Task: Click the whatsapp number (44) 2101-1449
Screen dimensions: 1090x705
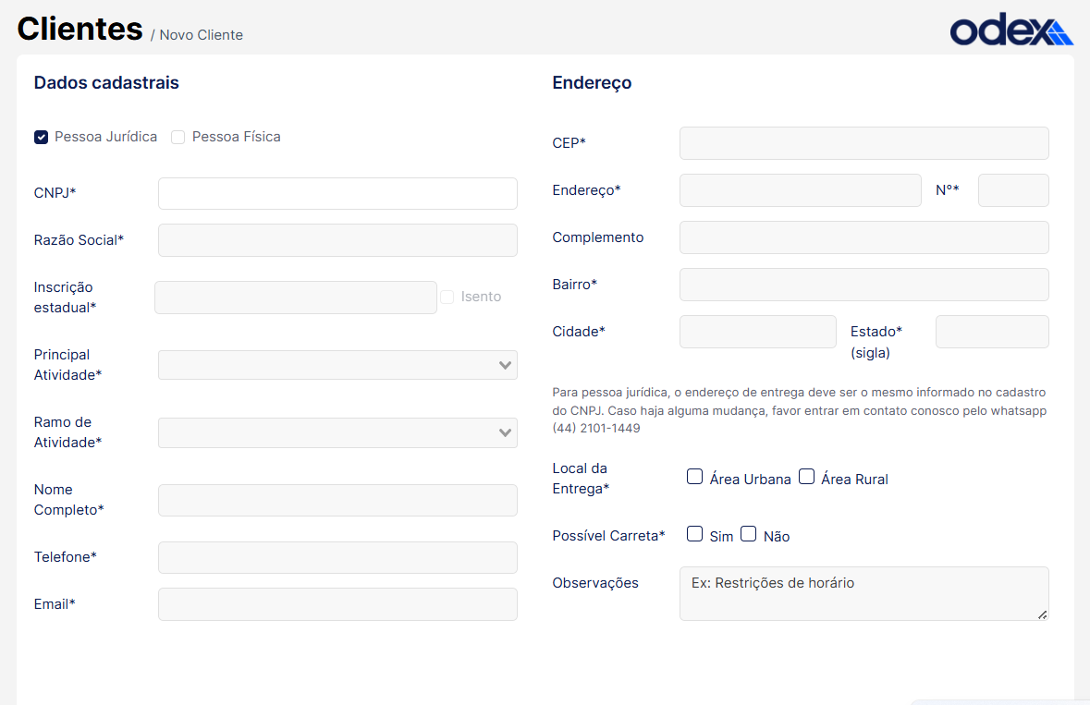Action: point(595,429)
